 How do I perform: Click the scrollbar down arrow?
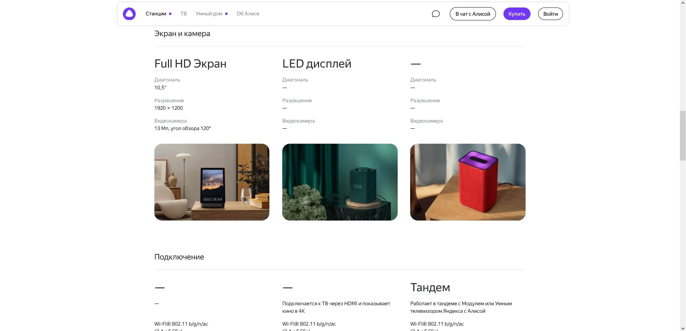click(682, 328)
